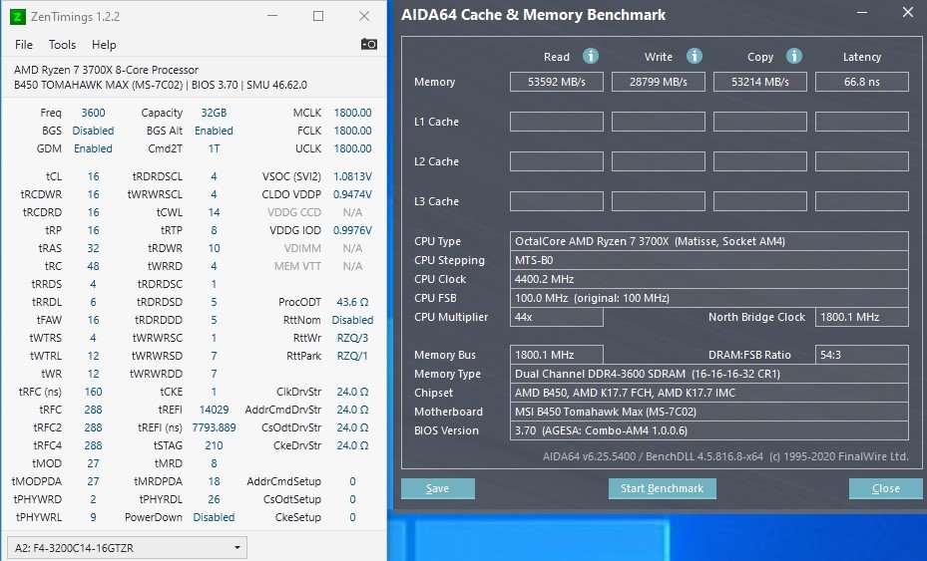Close the AIDA64 benchmark window with X
This screenshot has height=561, width=927.
pyautogui.click(x=907, y=12)
